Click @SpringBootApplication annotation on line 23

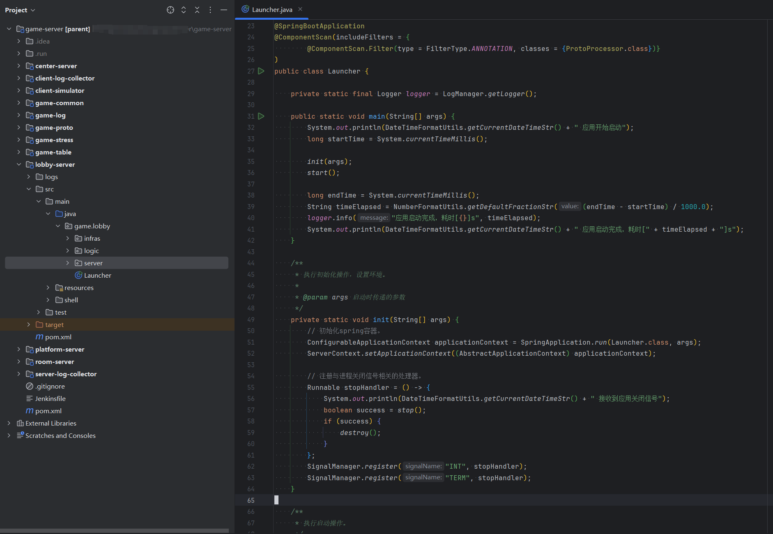point(319,26)
